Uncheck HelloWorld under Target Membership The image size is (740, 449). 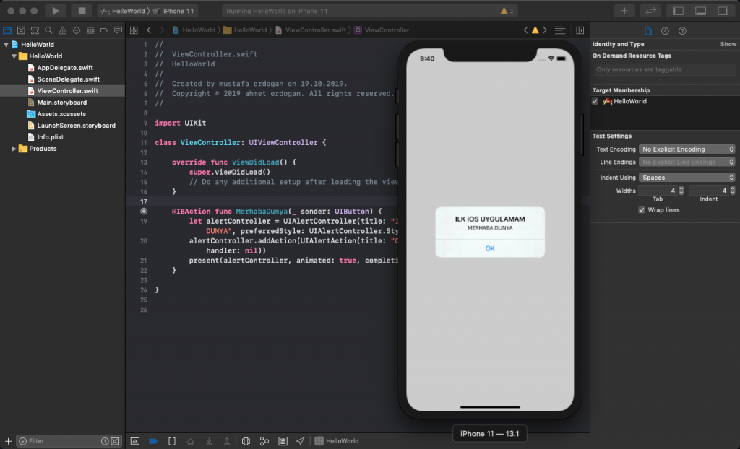point(595,101)
